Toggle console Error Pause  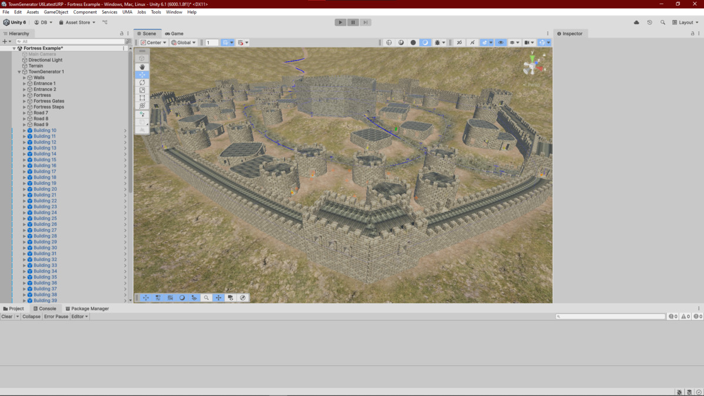(x=56, y=316)
